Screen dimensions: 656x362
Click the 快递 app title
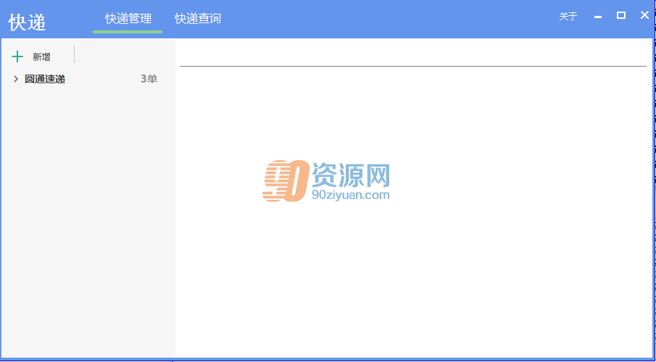point(28,22)
